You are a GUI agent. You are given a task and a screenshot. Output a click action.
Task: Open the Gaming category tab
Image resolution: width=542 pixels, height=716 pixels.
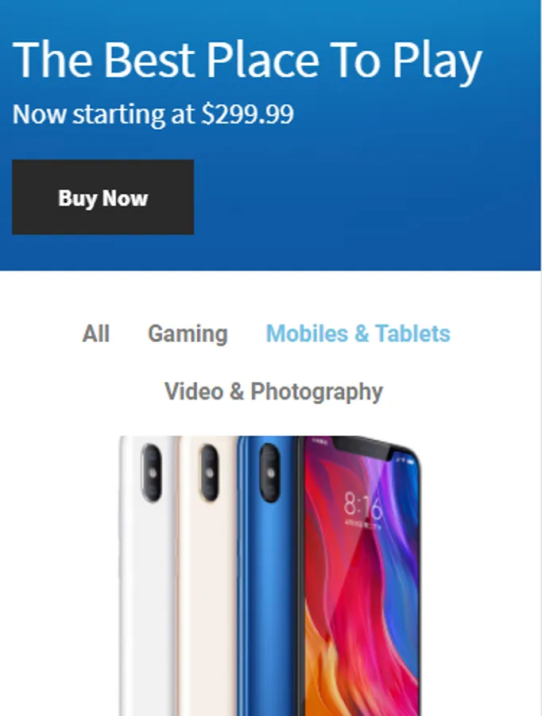coord(188,334)
